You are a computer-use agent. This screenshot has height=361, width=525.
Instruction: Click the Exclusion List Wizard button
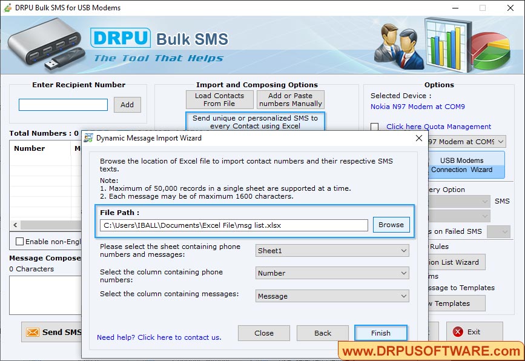coord(457,262)
